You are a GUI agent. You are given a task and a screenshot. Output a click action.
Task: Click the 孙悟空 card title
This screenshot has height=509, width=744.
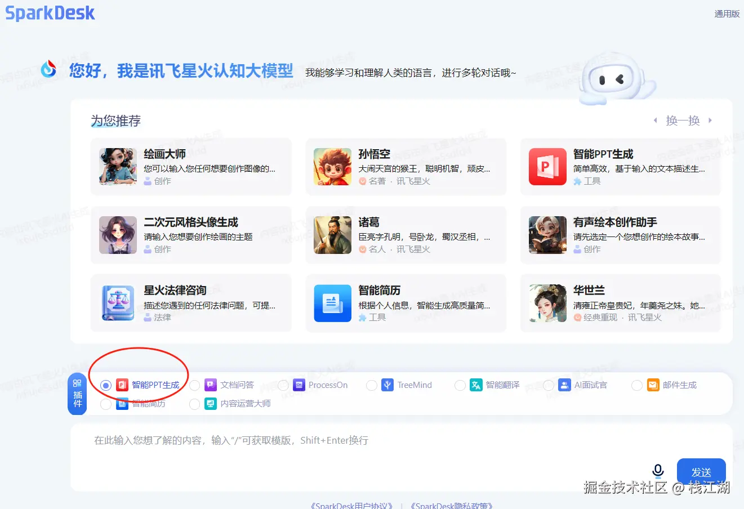tap(375, 154)
